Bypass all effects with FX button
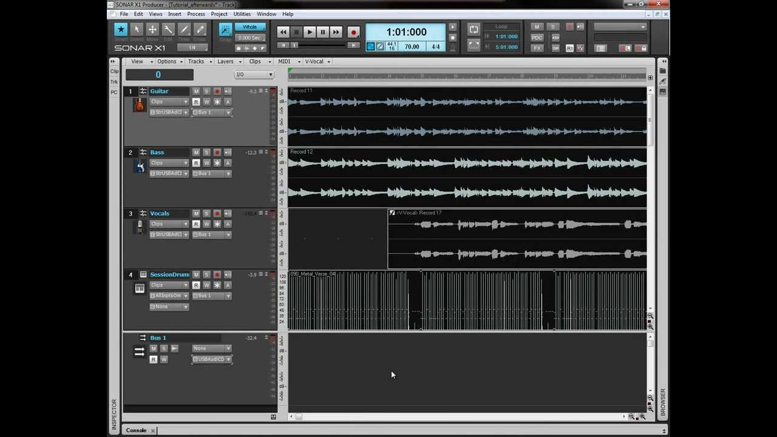Image resolution: width=777 pixels, height=437 pixels. click(537, 48)
